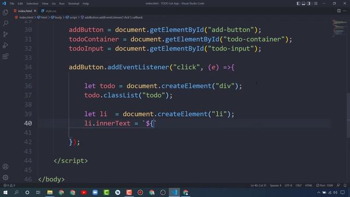Viewport: 350px width, 197px height.
Task: Open the Explorer view in activity bar
Action: pos(5,12)
